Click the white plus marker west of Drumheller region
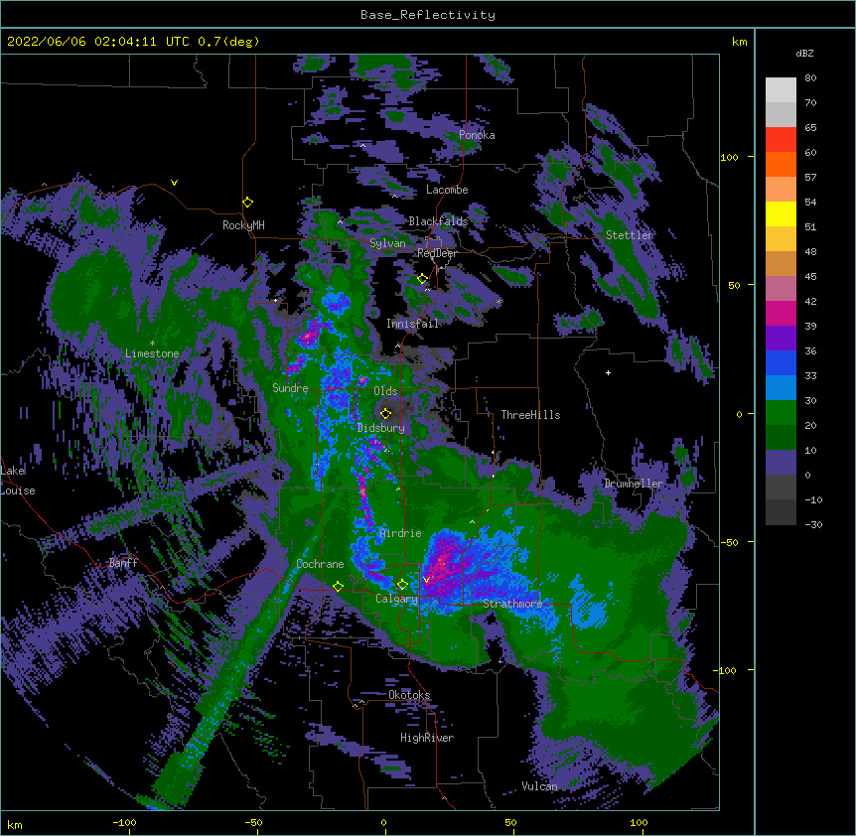This screenshot has height=836, width=856. [x=608, y=372]
